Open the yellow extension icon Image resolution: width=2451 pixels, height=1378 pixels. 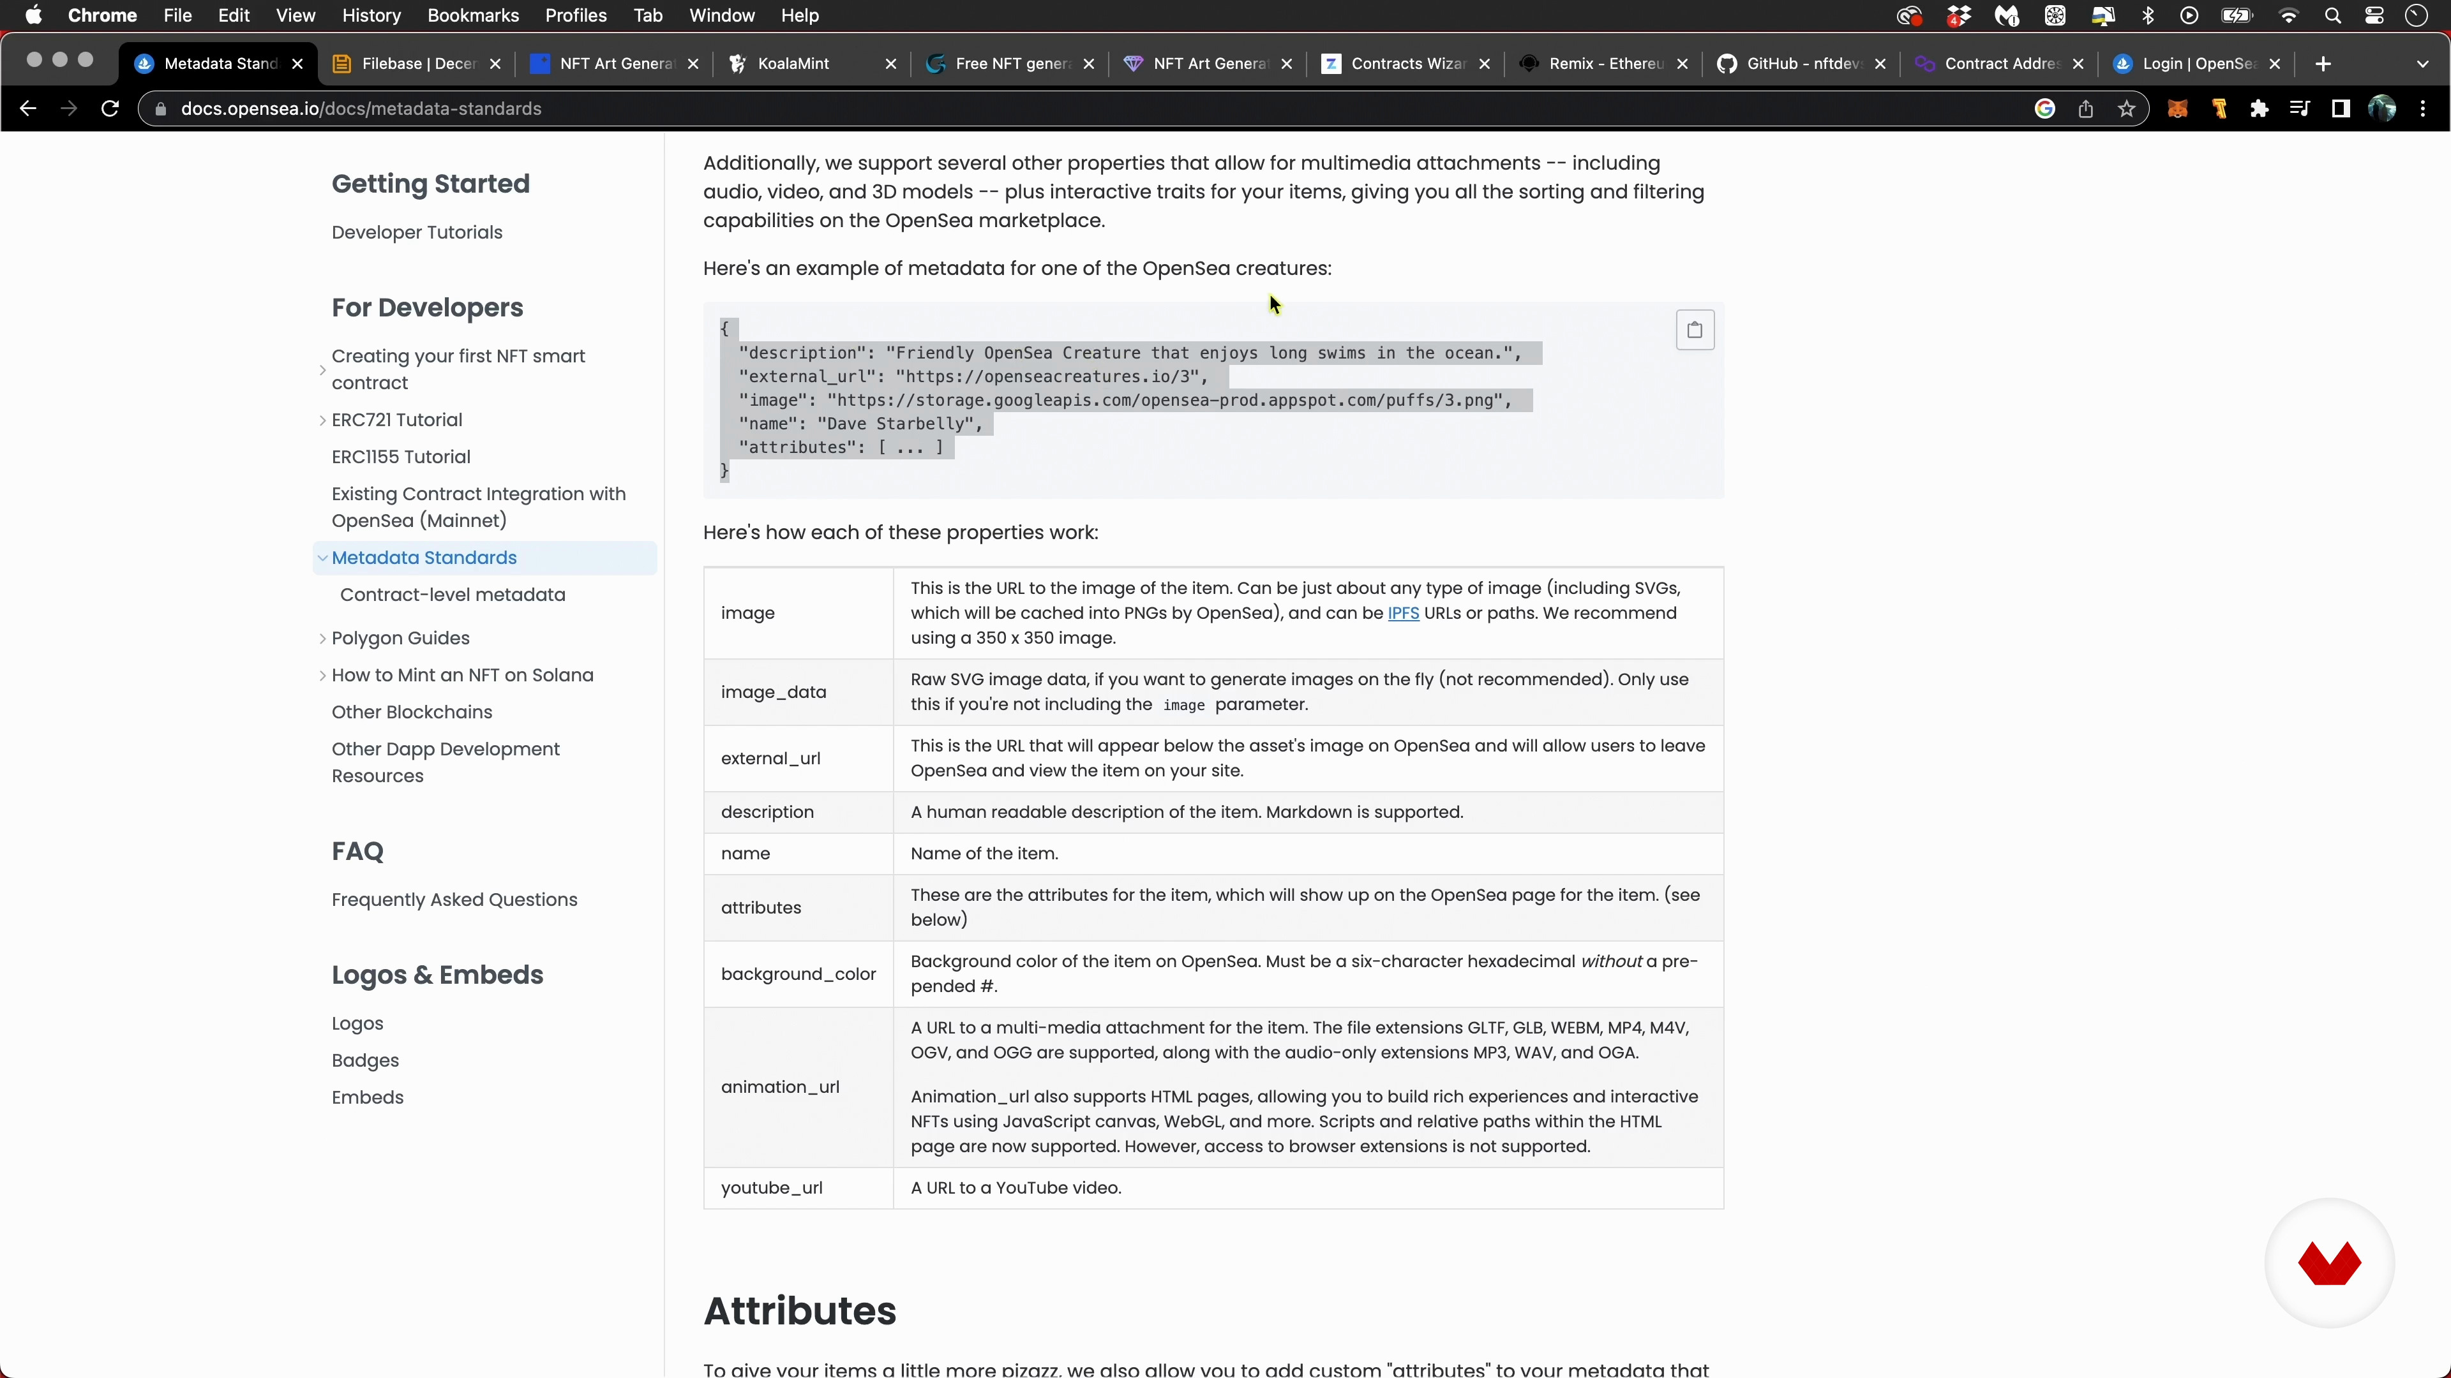click(x=2220, y=108)
